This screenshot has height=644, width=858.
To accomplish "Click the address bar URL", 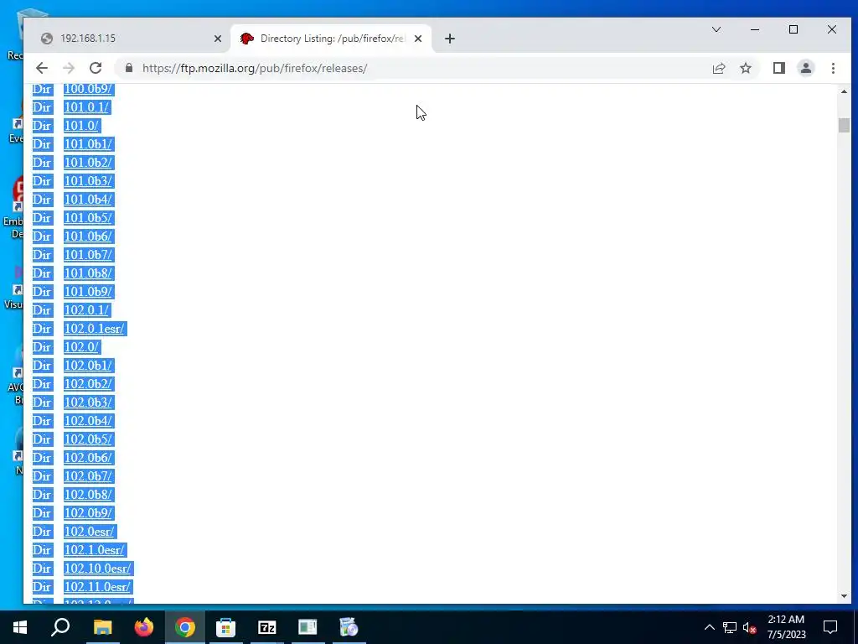I will pyautogui.click(x=255, y=69).
